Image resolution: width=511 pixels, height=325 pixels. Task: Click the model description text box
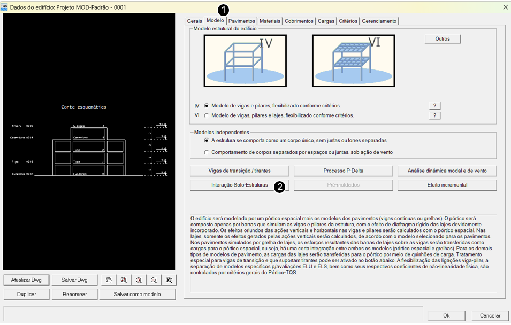click(344, 254)
